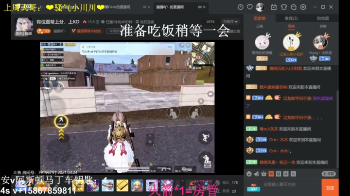Viewport: 350px width, 196px height.
Task: Select the 贡献榜 tab
Action: pyautogui.click(x=260, y=18)
